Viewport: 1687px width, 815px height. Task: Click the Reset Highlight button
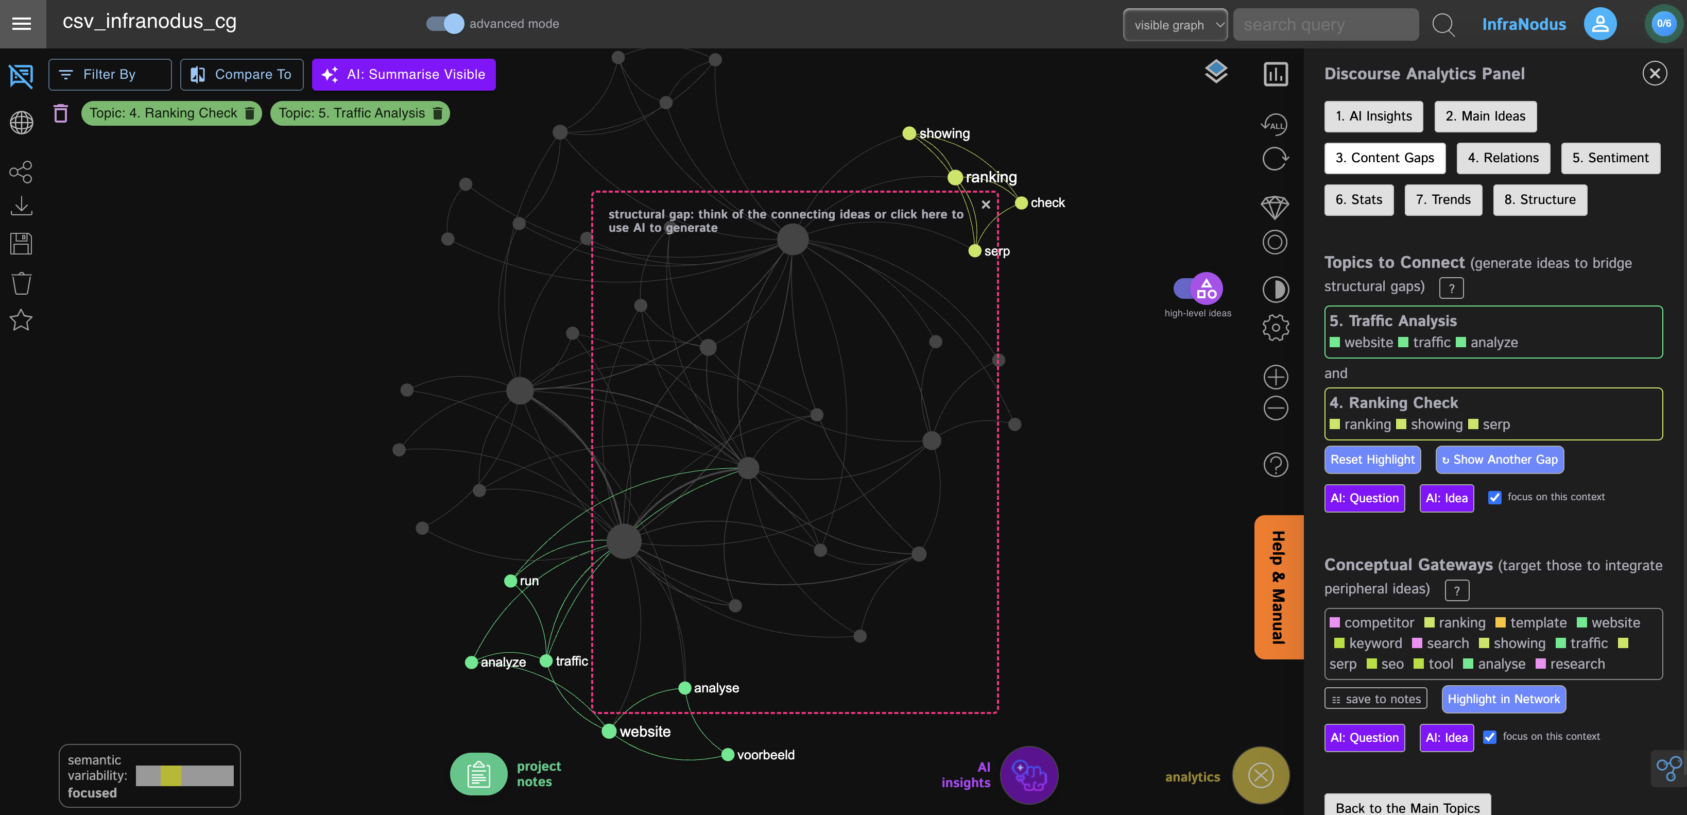(x=1373, y=460)
